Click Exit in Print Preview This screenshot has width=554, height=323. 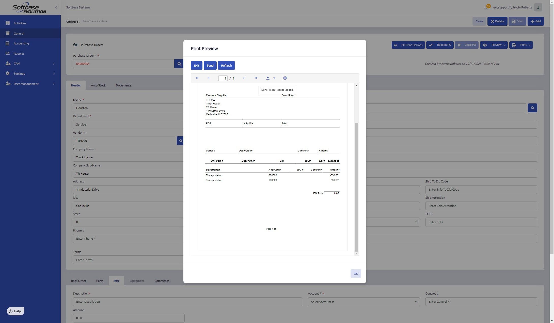[x=196, y=66]
